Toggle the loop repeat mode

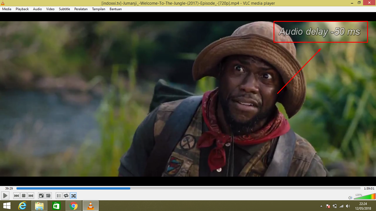click(66, 196)
